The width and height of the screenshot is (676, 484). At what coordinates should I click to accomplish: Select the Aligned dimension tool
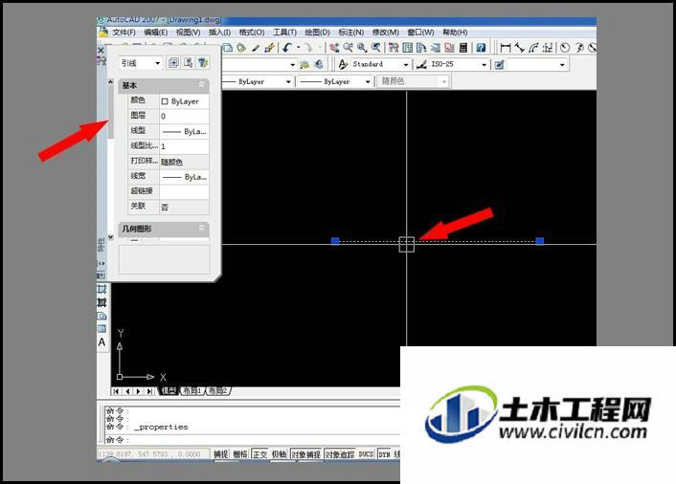[520, 48]
